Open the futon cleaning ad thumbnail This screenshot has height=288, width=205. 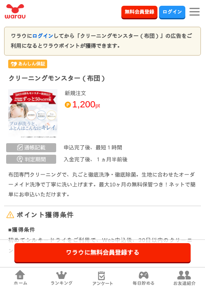pyautogui.click(x=33, y=114)
